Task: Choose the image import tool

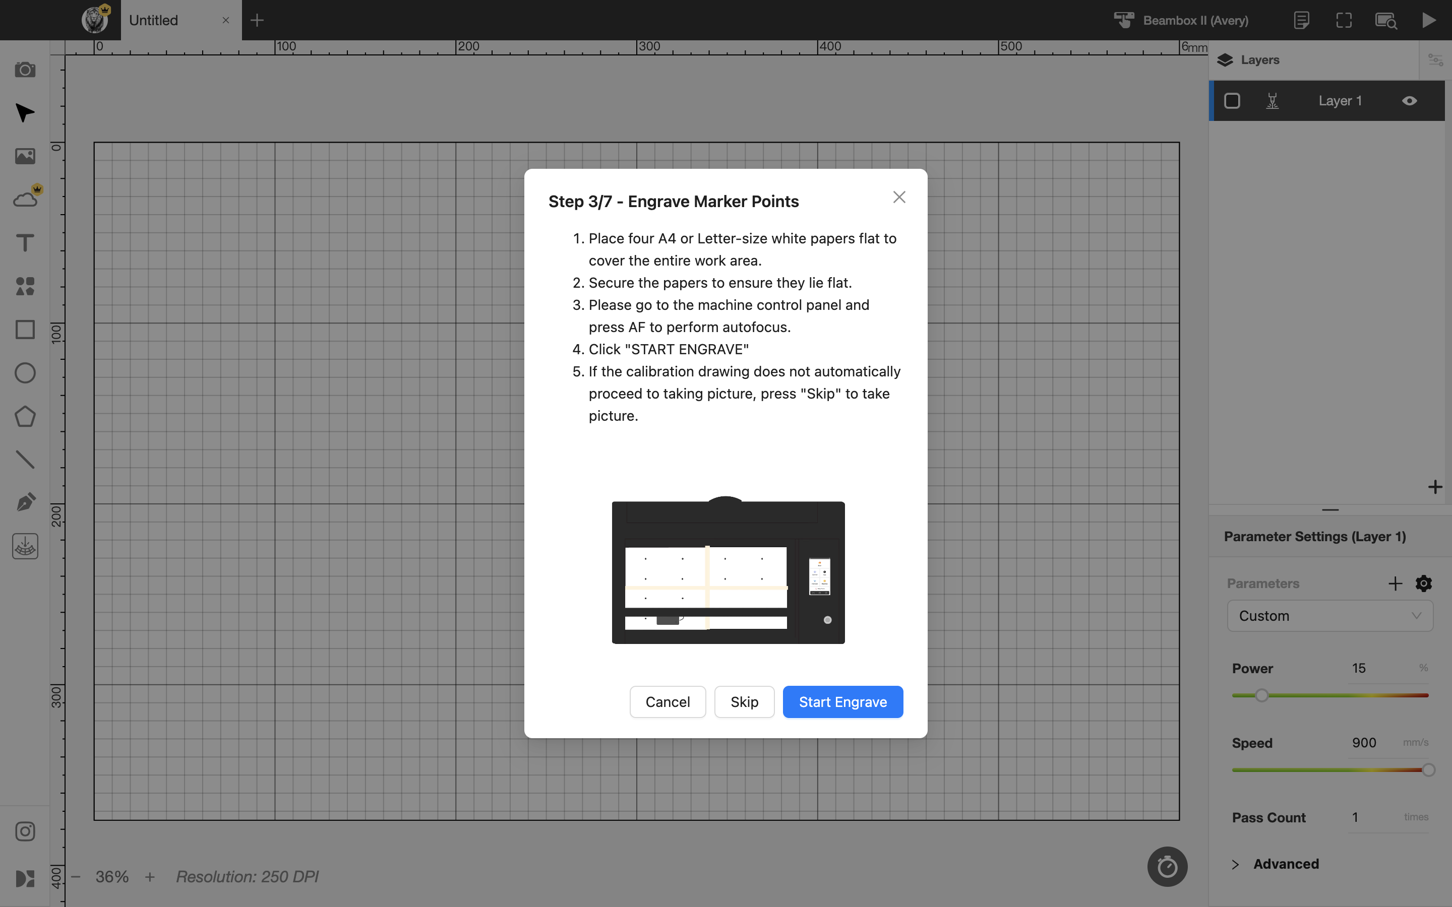Action: click(25, 156)
